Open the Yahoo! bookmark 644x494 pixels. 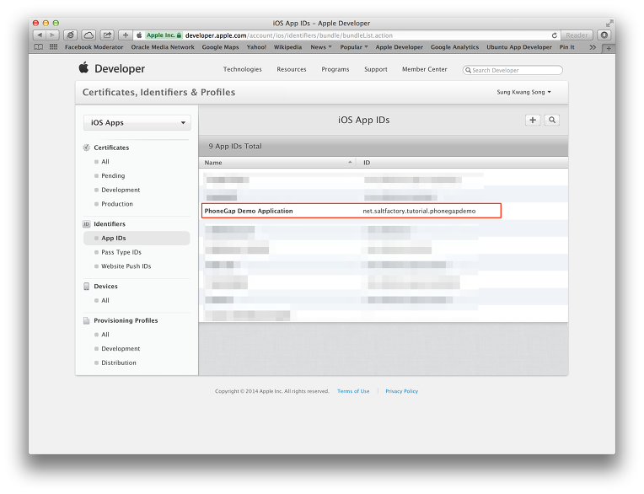256,47
